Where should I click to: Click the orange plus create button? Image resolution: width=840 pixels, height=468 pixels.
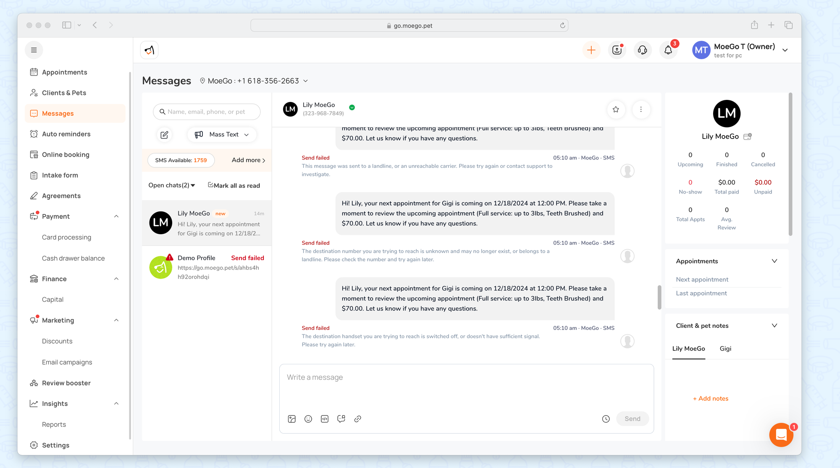tap(591, 50)
